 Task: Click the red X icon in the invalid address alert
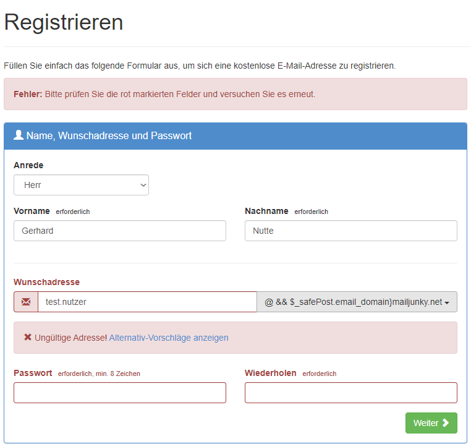tap(28, 338)
